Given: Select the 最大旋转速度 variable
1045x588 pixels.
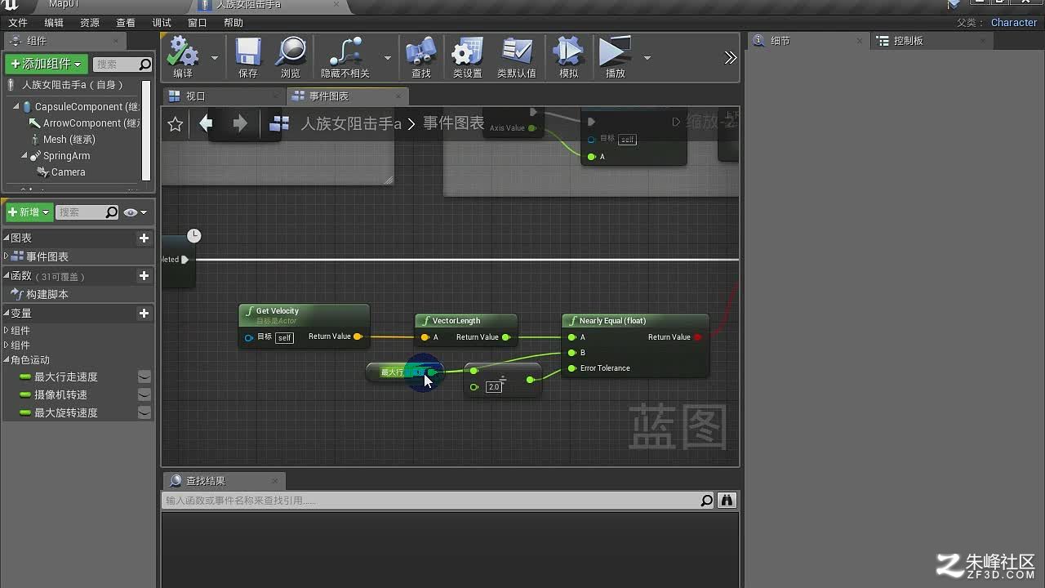Looking at the screenshot, I should [x=65, y=413].
